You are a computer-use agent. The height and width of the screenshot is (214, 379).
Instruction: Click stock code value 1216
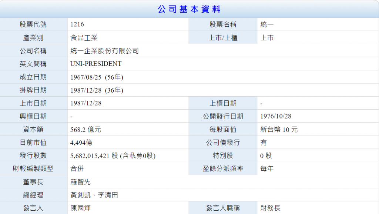(x=77, y=24)
